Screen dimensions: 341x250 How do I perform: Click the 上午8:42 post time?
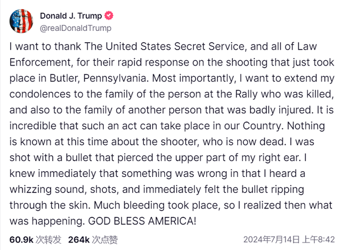coord(319,239)
